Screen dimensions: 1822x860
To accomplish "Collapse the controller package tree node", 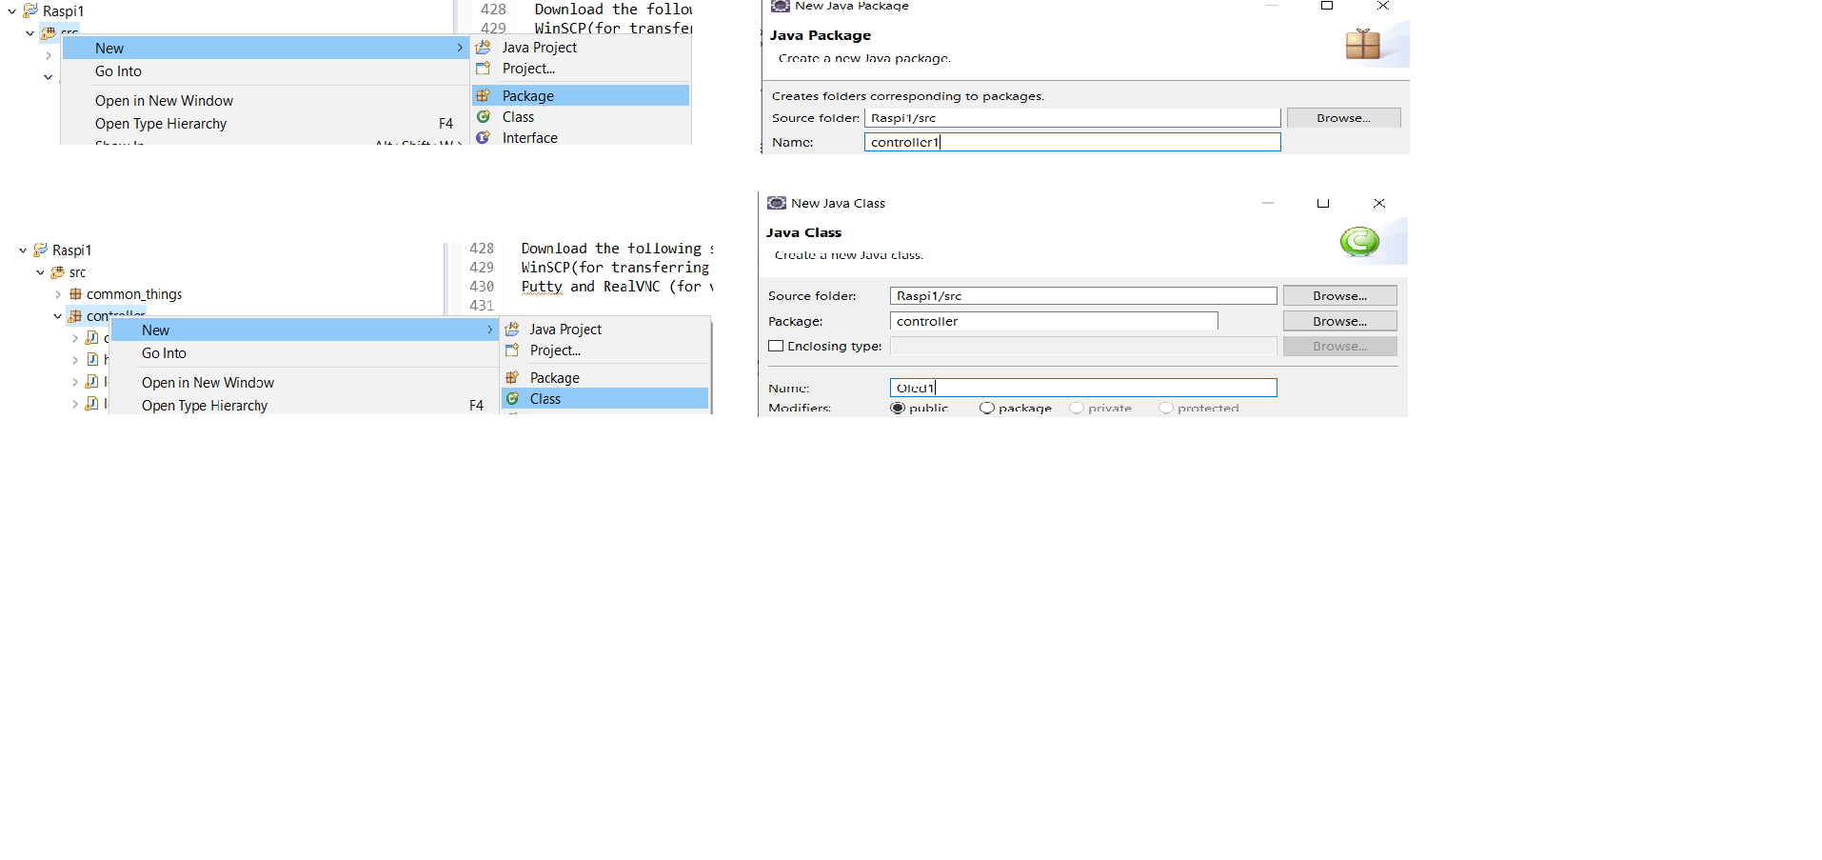I will [x=58, y=316].
